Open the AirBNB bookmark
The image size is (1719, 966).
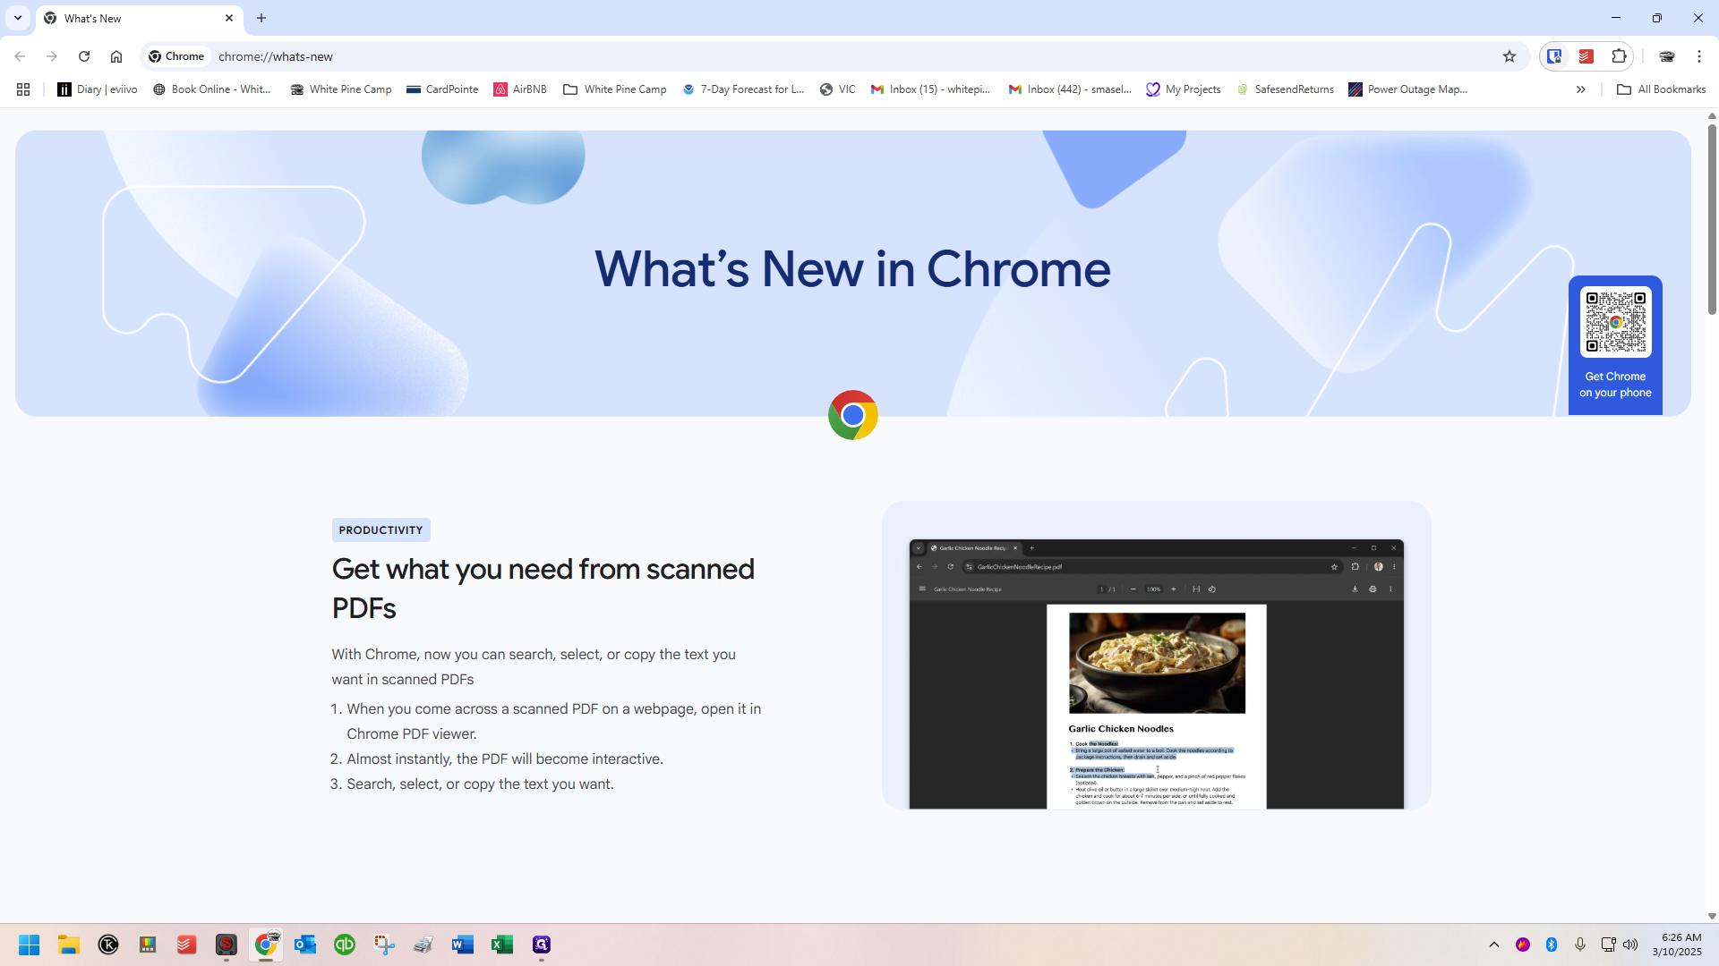tap(520, 89)
